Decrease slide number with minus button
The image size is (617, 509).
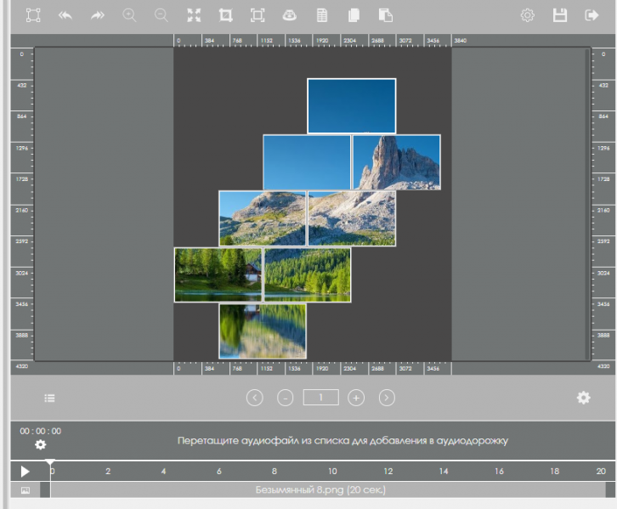click(286, 398)
